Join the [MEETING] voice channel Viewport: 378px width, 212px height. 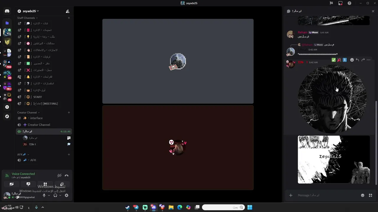(x=44, y=104)
